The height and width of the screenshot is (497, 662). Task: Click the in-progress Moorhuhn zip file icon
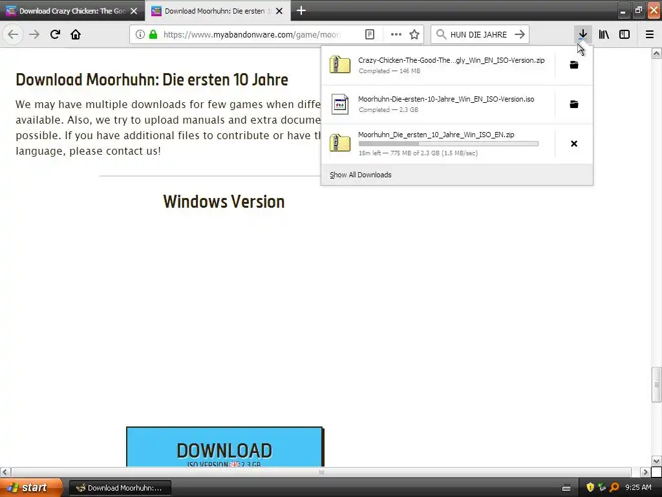point(340,142)
